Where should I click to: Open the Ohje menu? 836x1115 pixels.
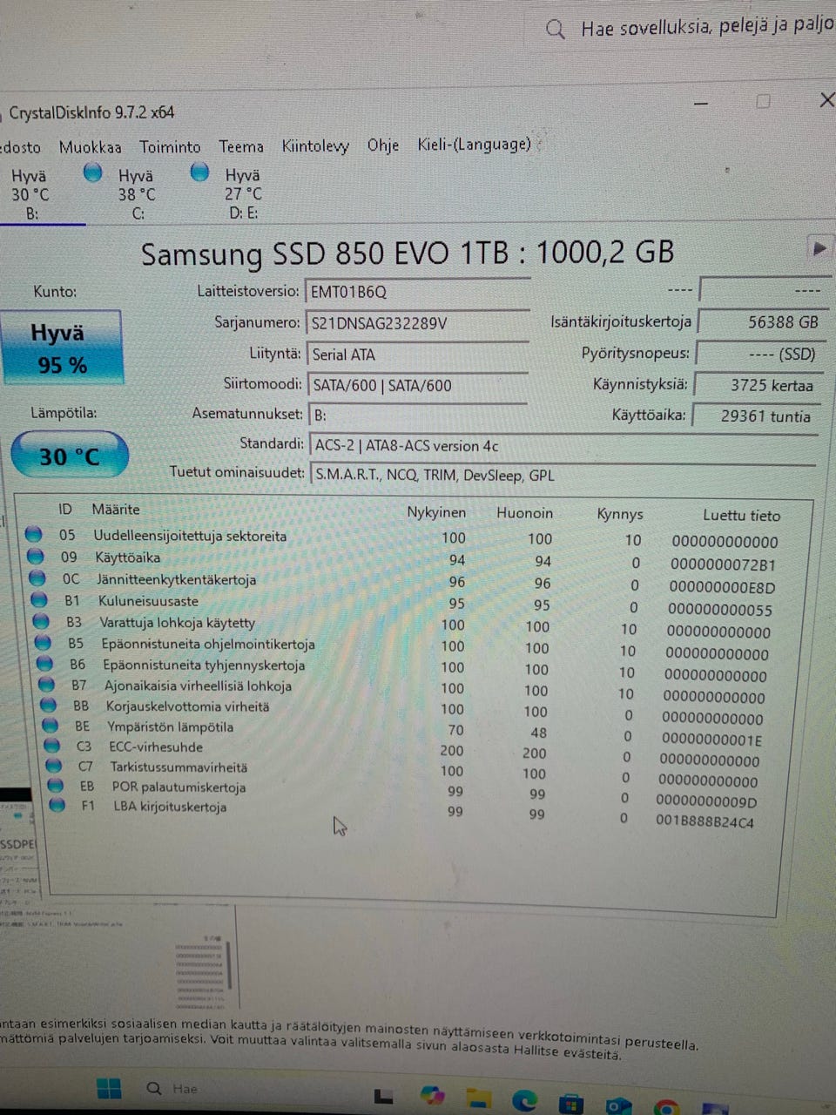(x=383, y=145)
